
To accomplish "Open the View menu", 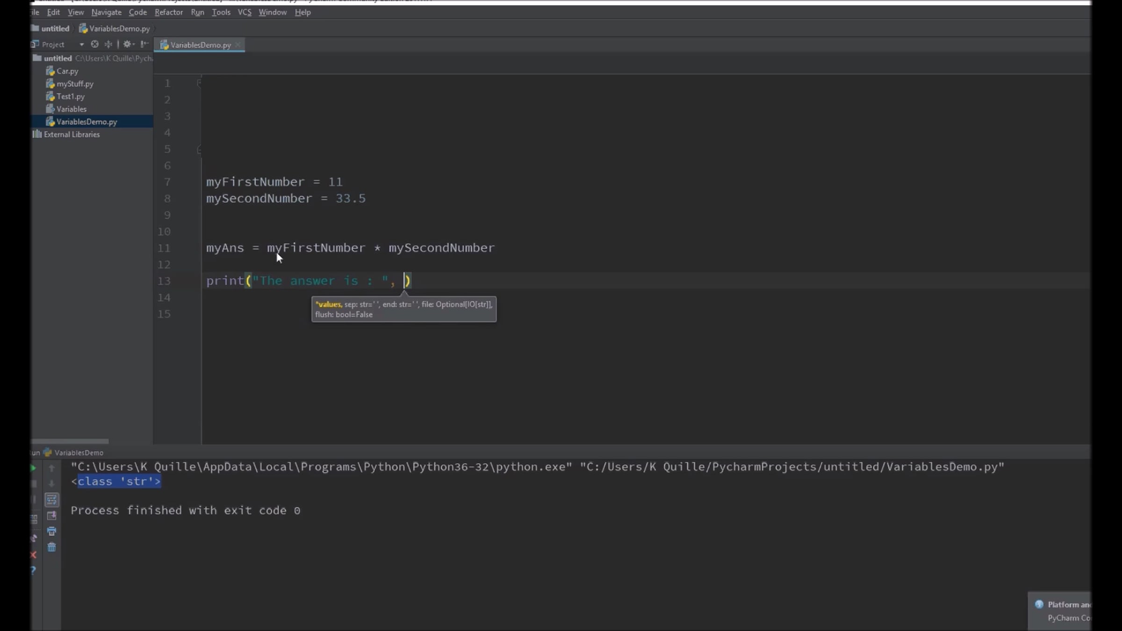I will (x=76, y=12).
